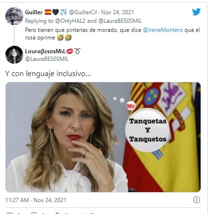This screenshot has height=214, width=212.
Task: Open the Guiller display name link
Action: [x=34, y=12]
